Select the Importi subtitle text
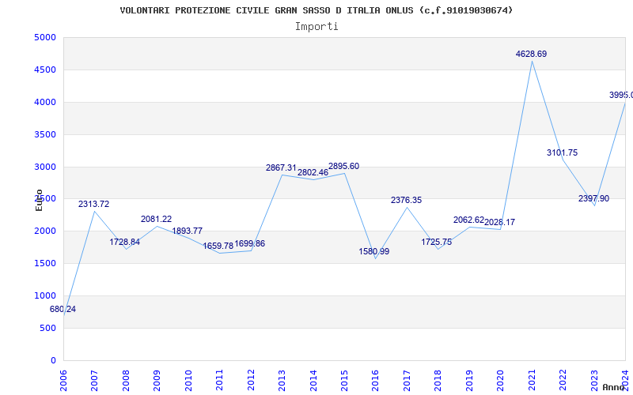The image size is (633, 395). point(316,27)
